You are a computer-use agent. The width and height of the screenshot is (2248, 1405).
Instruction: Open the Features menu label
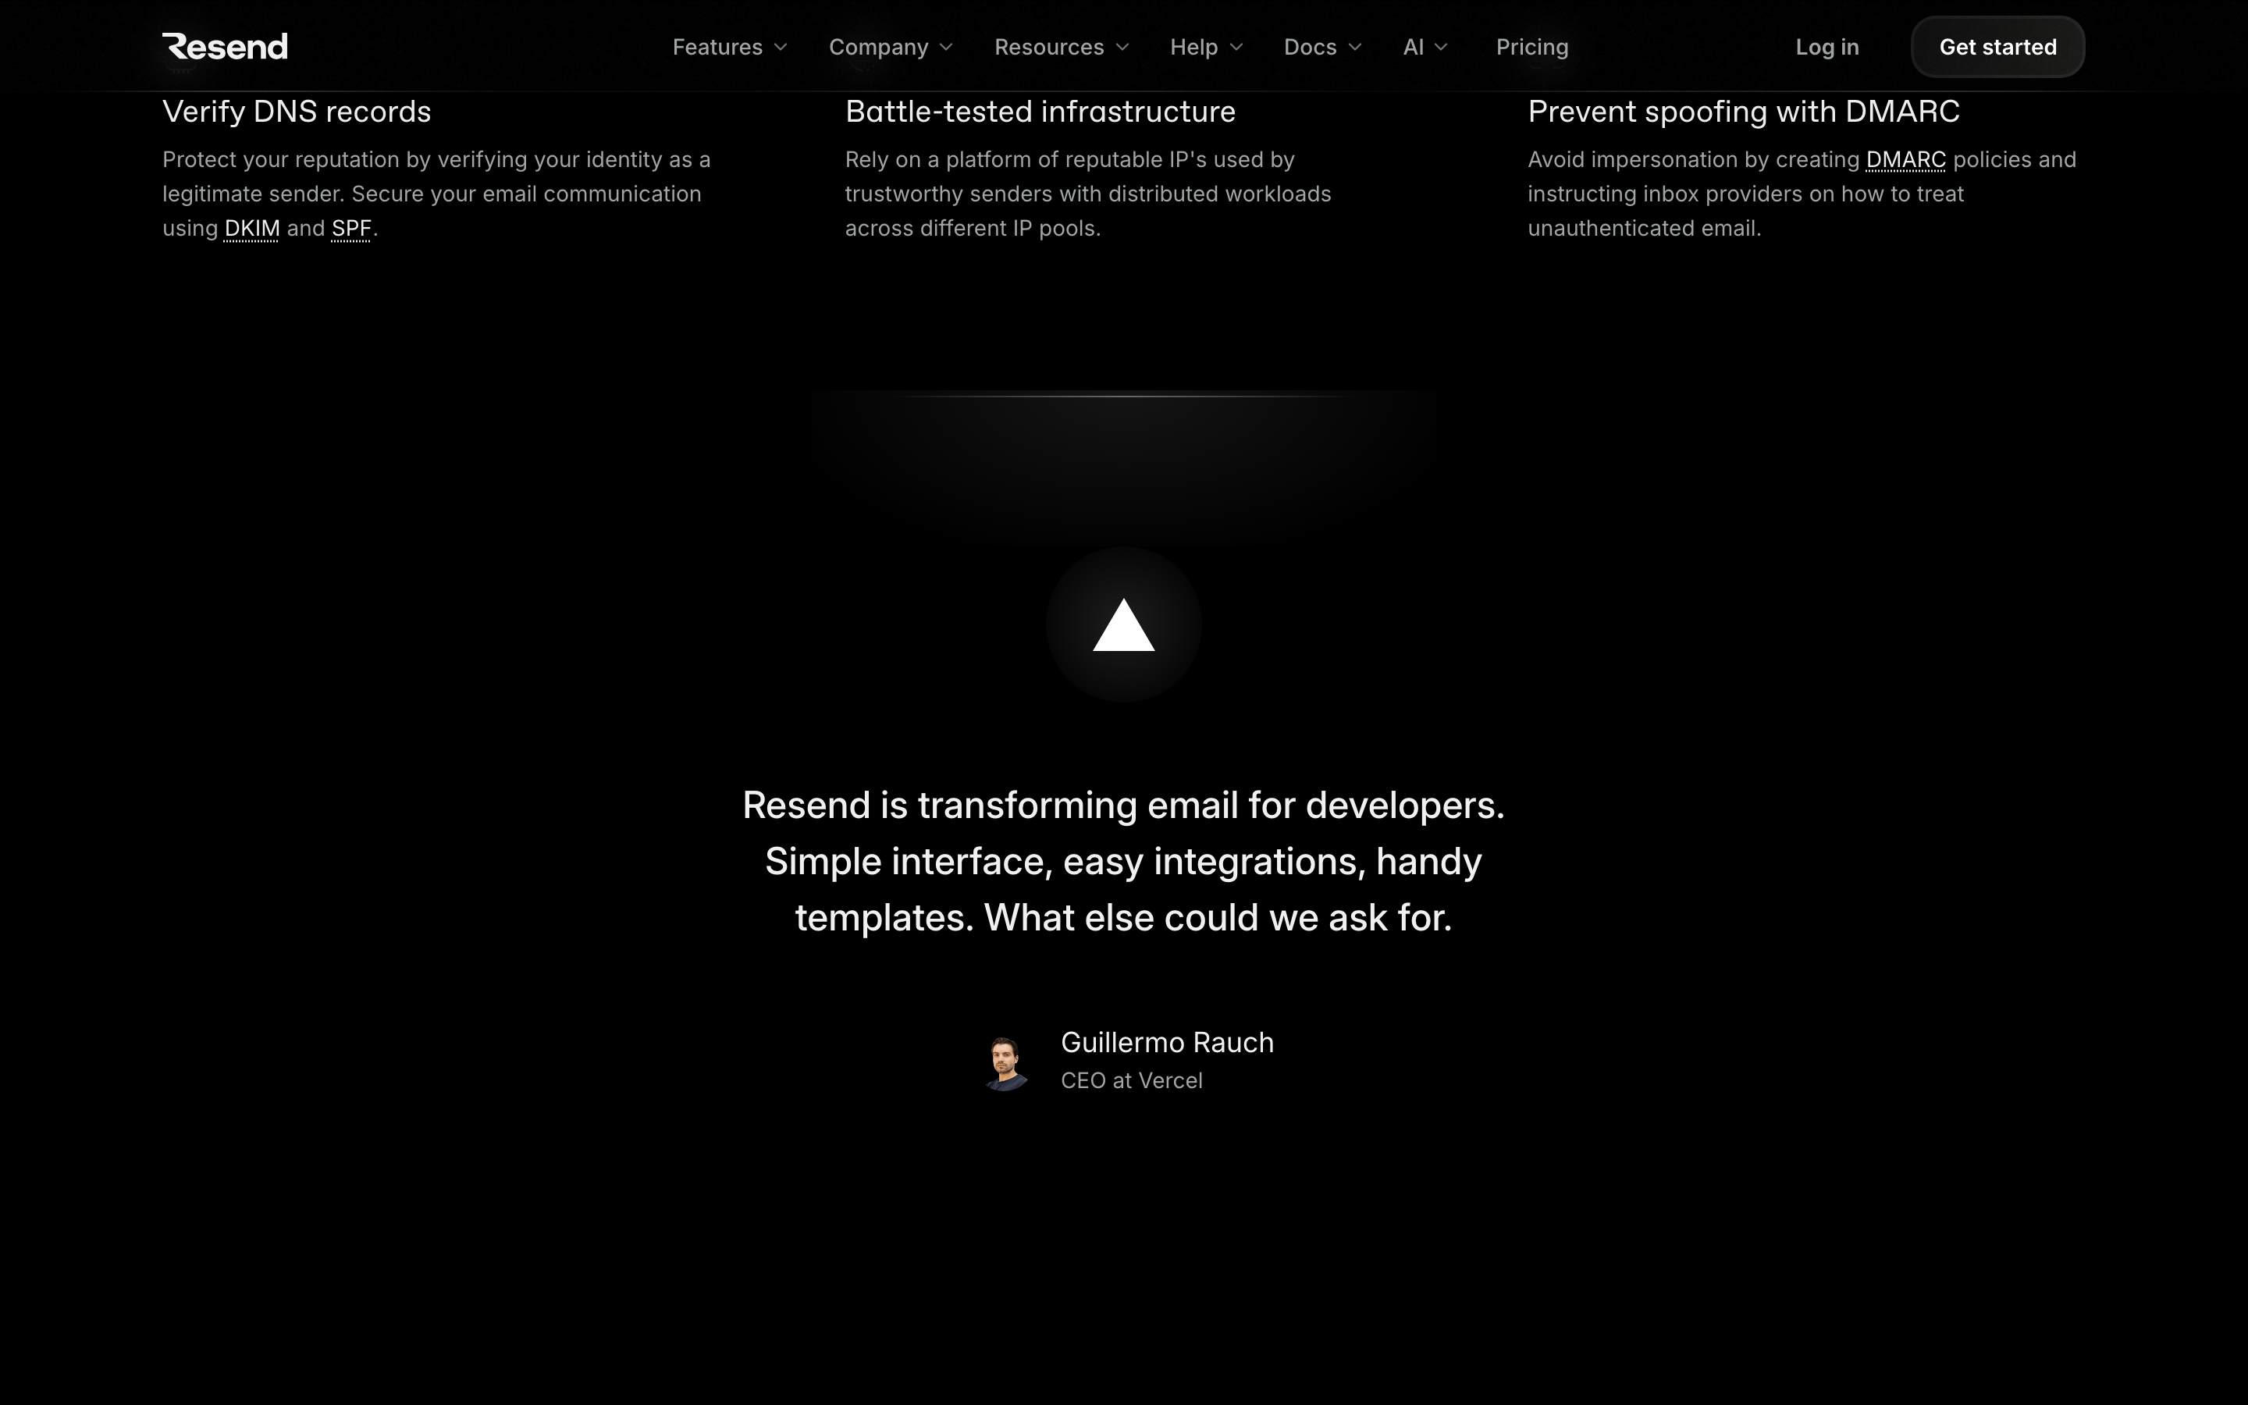717,48
